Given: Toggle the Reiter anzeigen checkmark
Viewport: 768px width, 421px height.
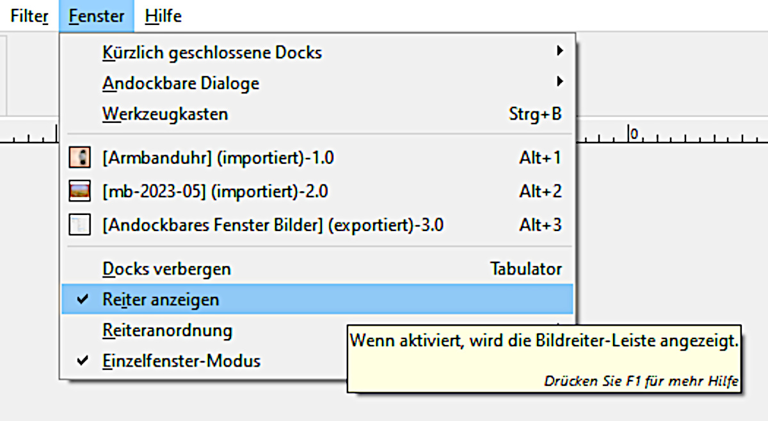Looking at the screenshot, I should pos(82,299).
